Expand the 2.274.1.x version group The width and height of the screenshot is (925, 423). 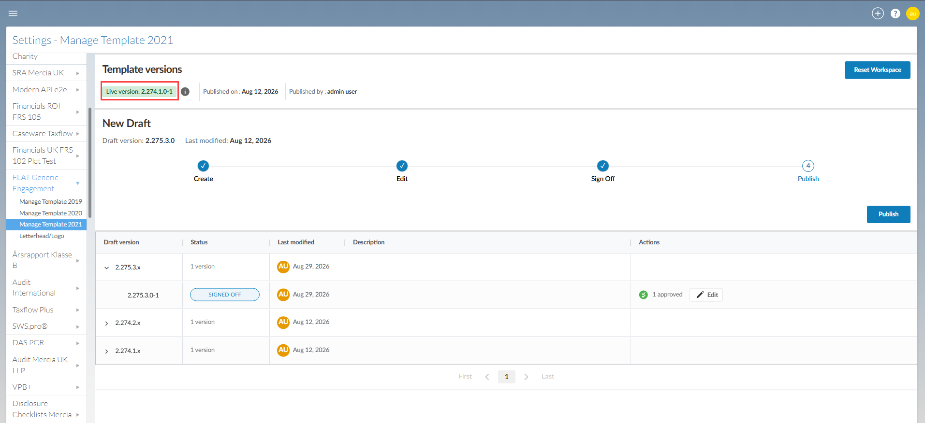click(107, 351)
